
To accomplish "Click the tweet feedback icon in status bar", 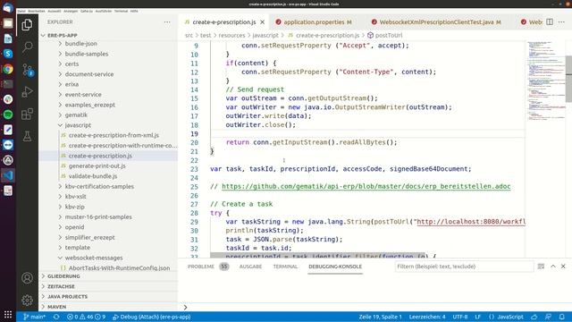I will pyautogui.click(x=548, y=317).
